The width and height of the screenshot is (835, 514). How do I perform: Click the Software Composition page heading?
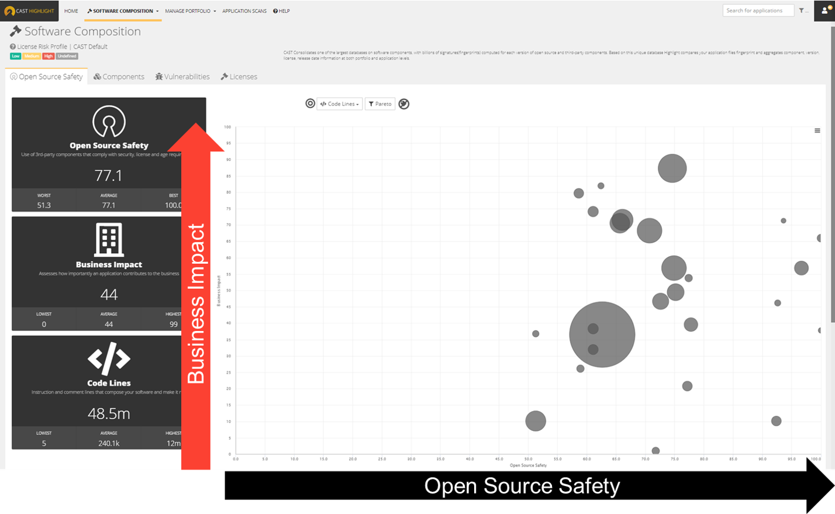pos(82,32)
